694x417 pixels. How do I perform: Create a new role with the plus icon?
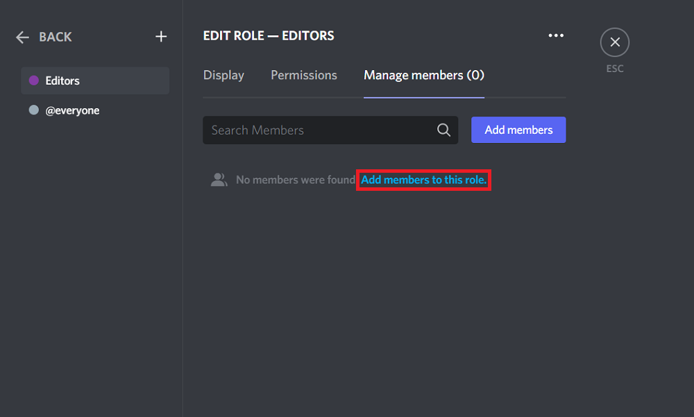[161, 36]
